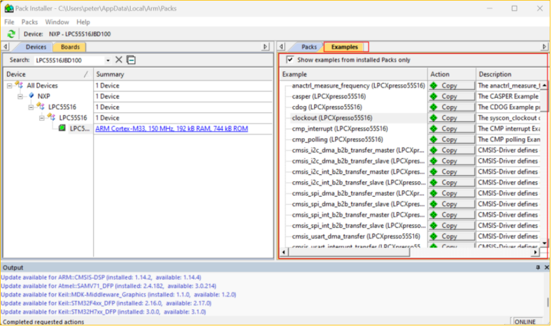
Task: Collapse the NXP tree node
Action: coord(20,96)
